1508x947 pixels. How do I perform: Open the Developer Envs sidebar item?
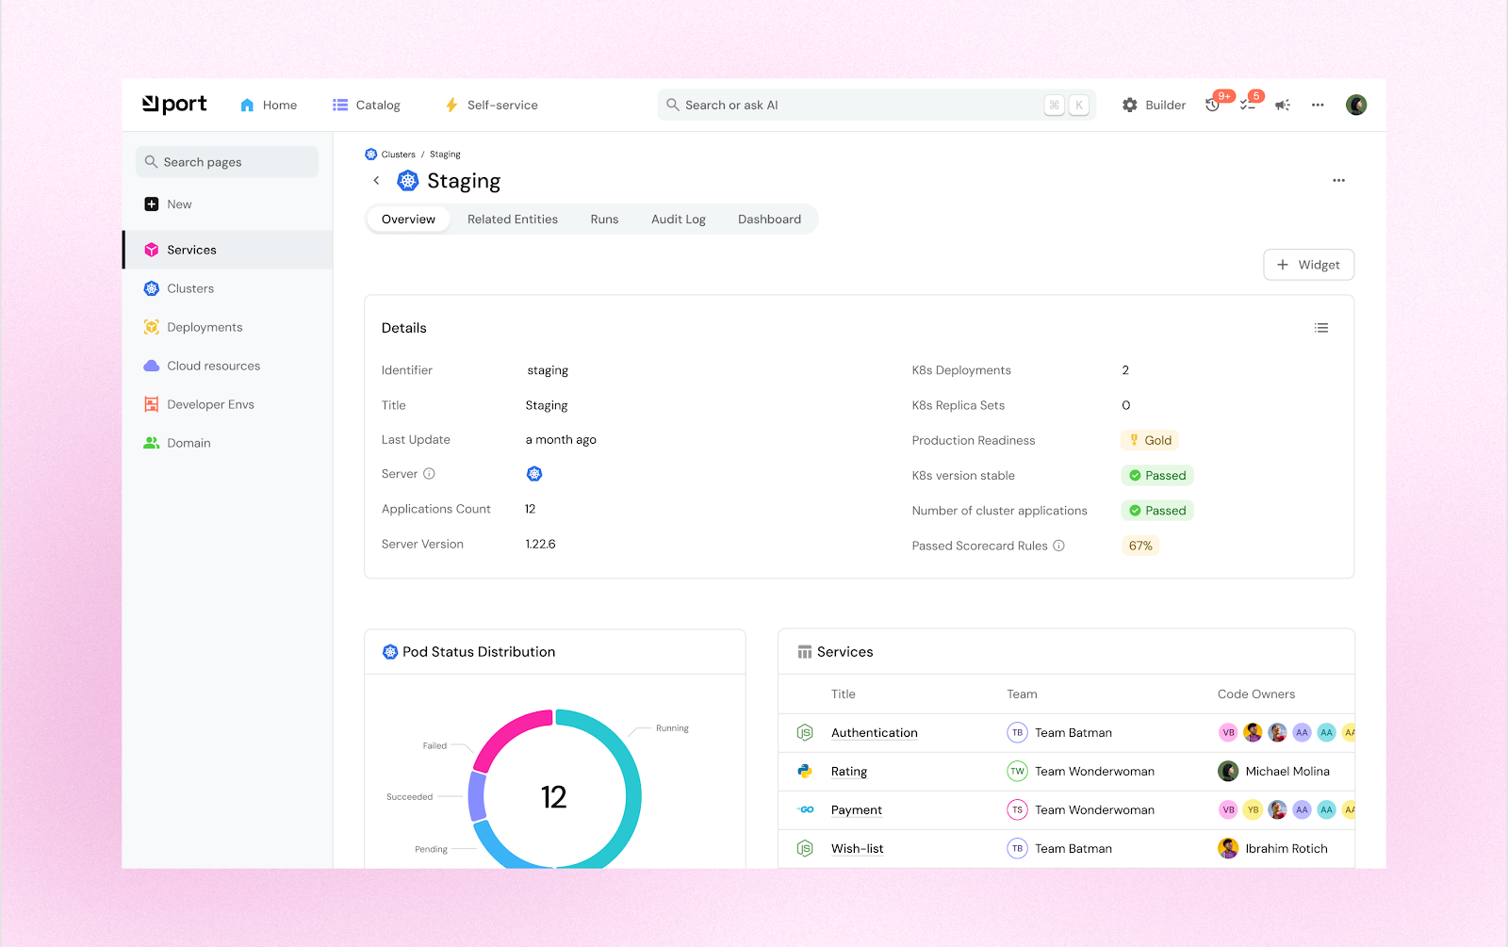[x=209, y=403]
